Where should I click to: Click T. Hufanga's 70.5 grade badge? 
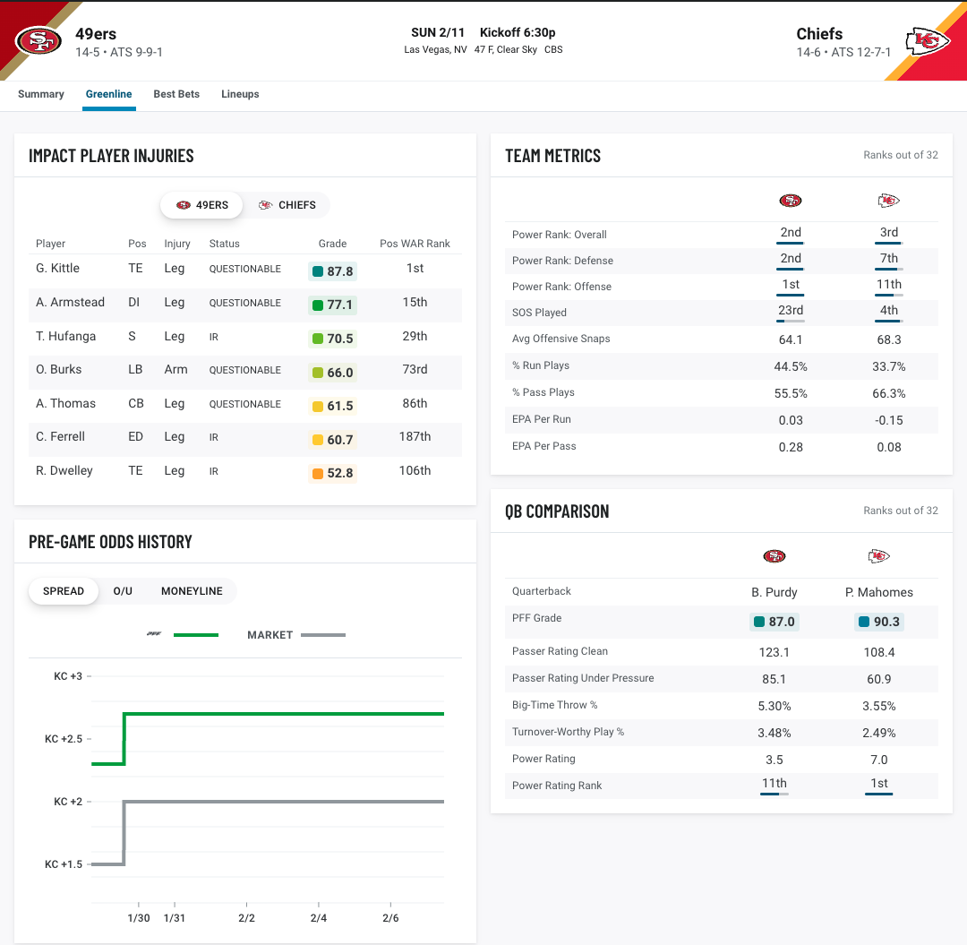(x=332, y=339)
